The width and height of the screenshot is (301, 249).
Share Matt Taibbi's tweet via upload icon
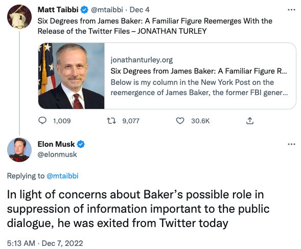point(250,121)
